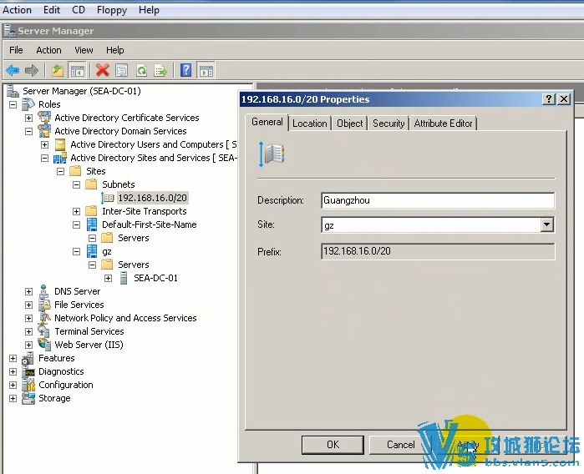This screenshot has height=474, width=584.
Task: Click the Apply button in the dialog
Action: coord(468,445)
